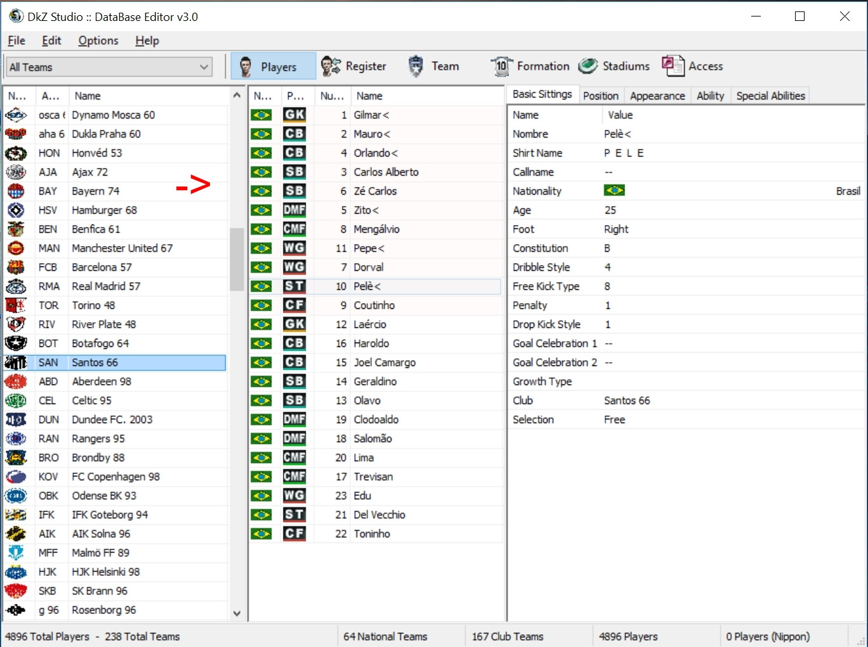Click the Bayern 74 team crest
The image size is (868, 647).
[16, 191]
